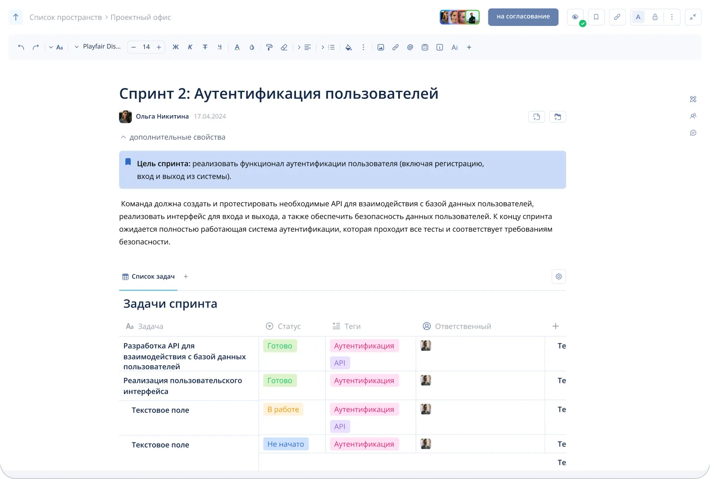Click the copy-document icon by the date
Image resolution: width=710 pixels, height=479 pixels.
pos(537,117)
